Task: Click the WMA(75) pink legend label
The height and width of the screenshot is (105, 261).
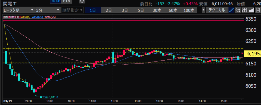Action: (50, 17)
